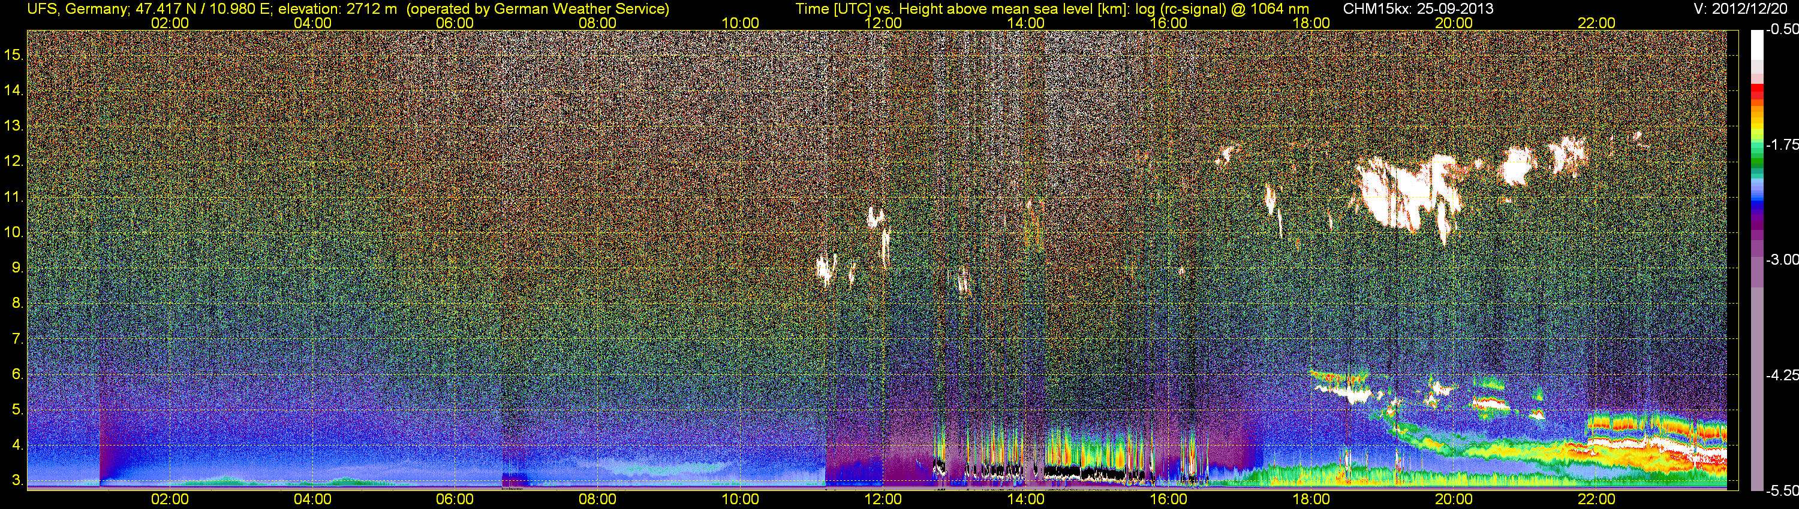This screenshot has height=509, width=1799.
Task: Click the top-axis '02:00' time label
Action: (170, 23)
